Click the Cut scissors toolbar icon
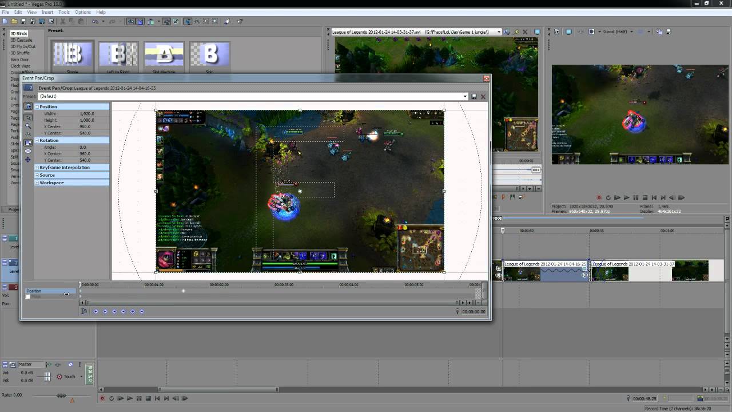The height and width of the screenshot is (412, 732). (x=62, y=22)
